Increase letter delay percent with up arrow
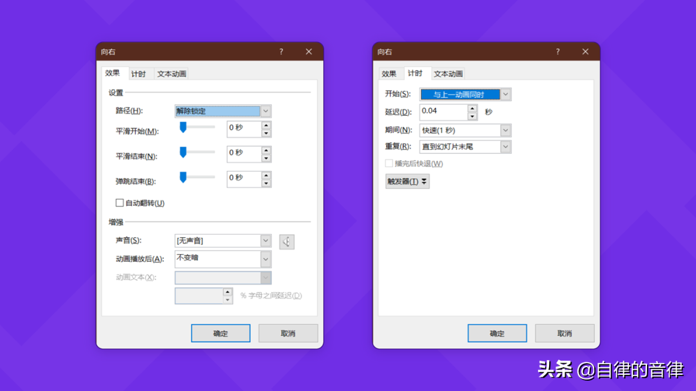696x391 pixels. pyautogui.click(x=227, y=292)
